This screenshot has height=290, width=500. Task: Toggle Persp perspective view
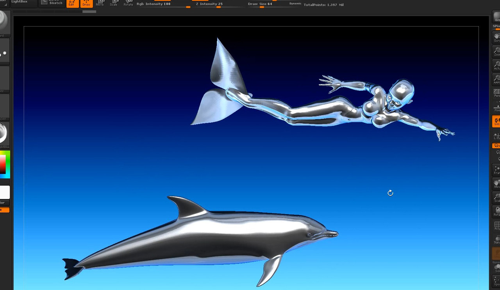point(496,93)
